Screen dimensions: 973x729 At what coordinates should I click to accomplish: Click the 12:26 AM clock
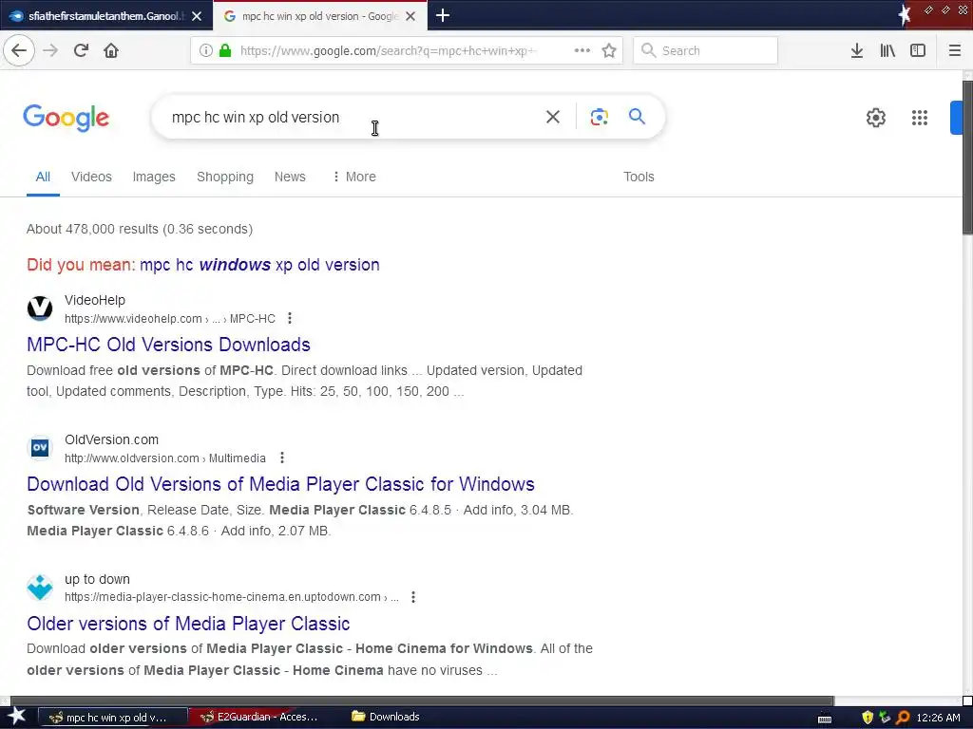(x=938, y=718)
